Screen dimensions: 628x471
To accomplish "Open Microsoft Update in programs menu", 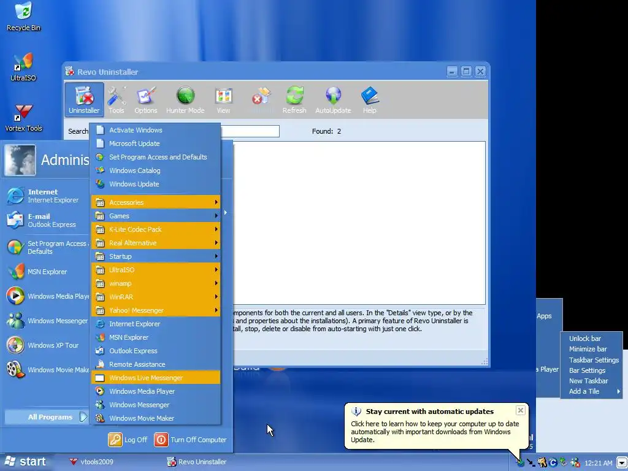I will click(156, 144).
